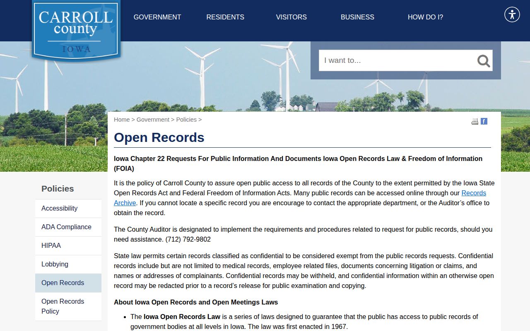
Task: Open the accessibility options icon
Action: 512,14
